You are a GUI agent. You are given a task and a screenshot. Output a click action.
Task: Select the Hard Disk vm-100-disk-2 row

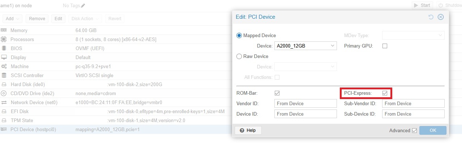click(x=116, y=84)
